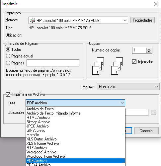Collapse the Tipo file type dropdown
This screenshot has width=161, height=166.
(75, 103)
